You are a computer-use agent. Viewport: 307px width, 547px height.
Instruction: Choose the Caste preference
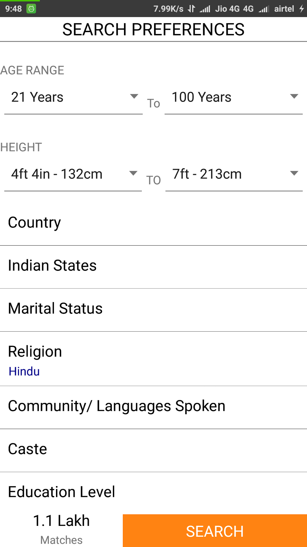[153, 449]
